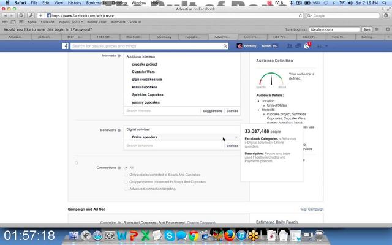392x245 pixels.
Task: Click the Search behaviors input field
Action: point(174,146)
